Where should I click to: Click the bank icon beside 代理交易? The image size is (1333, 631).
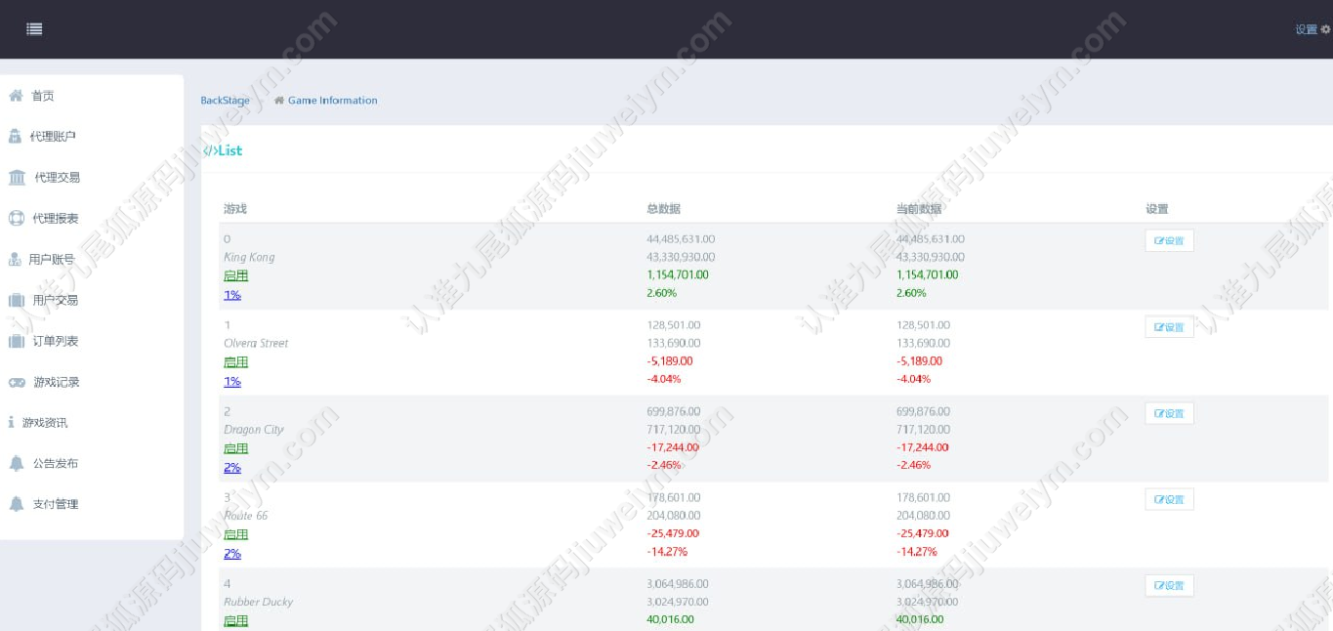[x=17, y=178]
